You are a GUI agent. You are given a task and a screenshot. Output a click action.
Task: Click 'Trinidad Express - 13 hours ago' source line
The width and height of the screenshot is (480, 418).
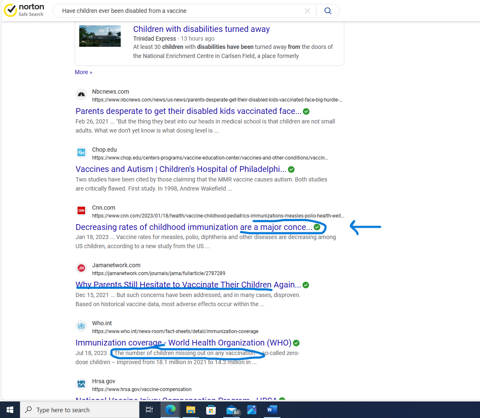coord(173,39)
